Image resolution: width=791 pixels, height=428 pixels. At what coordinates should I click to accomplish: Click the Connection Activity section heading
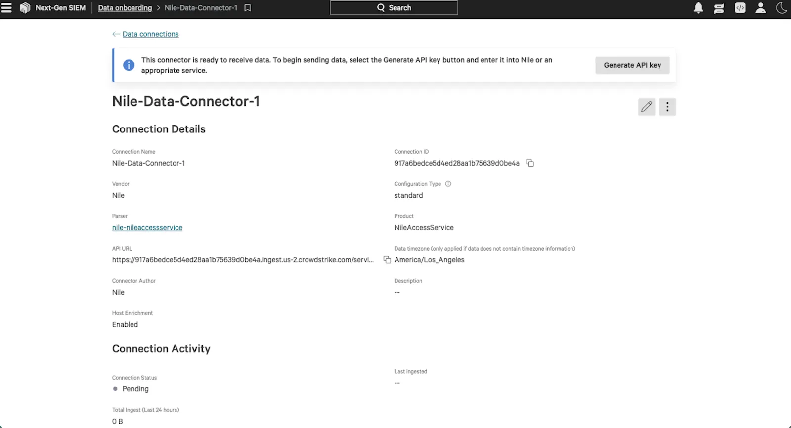(x=161, y=349)
